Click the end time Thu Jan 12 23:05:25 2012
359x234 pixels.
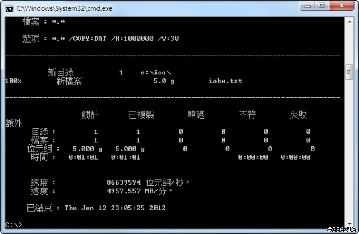(115, 208)
